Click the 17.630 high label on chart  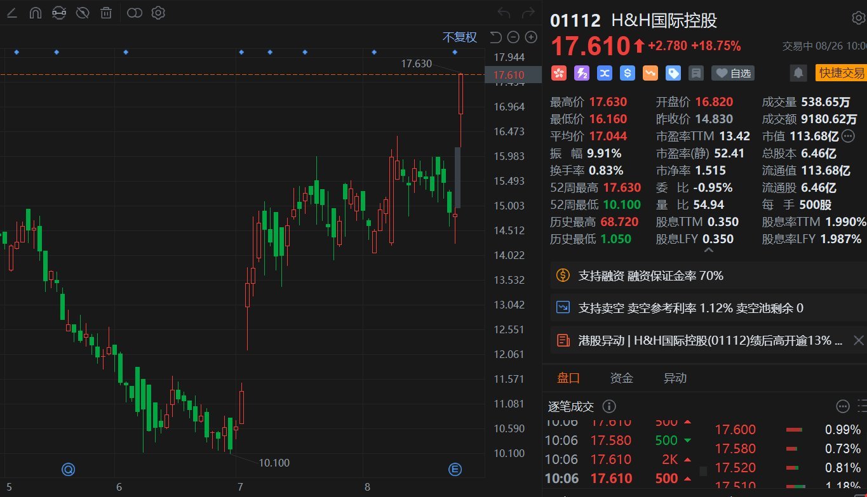416,63
